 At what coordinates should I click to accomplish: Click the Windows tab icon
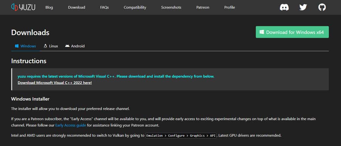(16, 46)
